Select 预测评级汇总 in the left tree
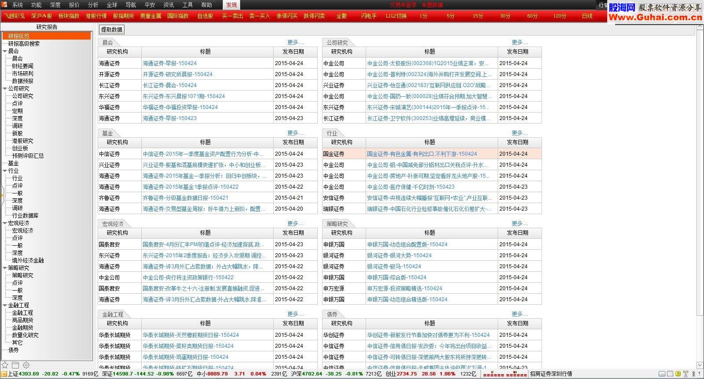 pyautogui.click(x=28, y=156)
